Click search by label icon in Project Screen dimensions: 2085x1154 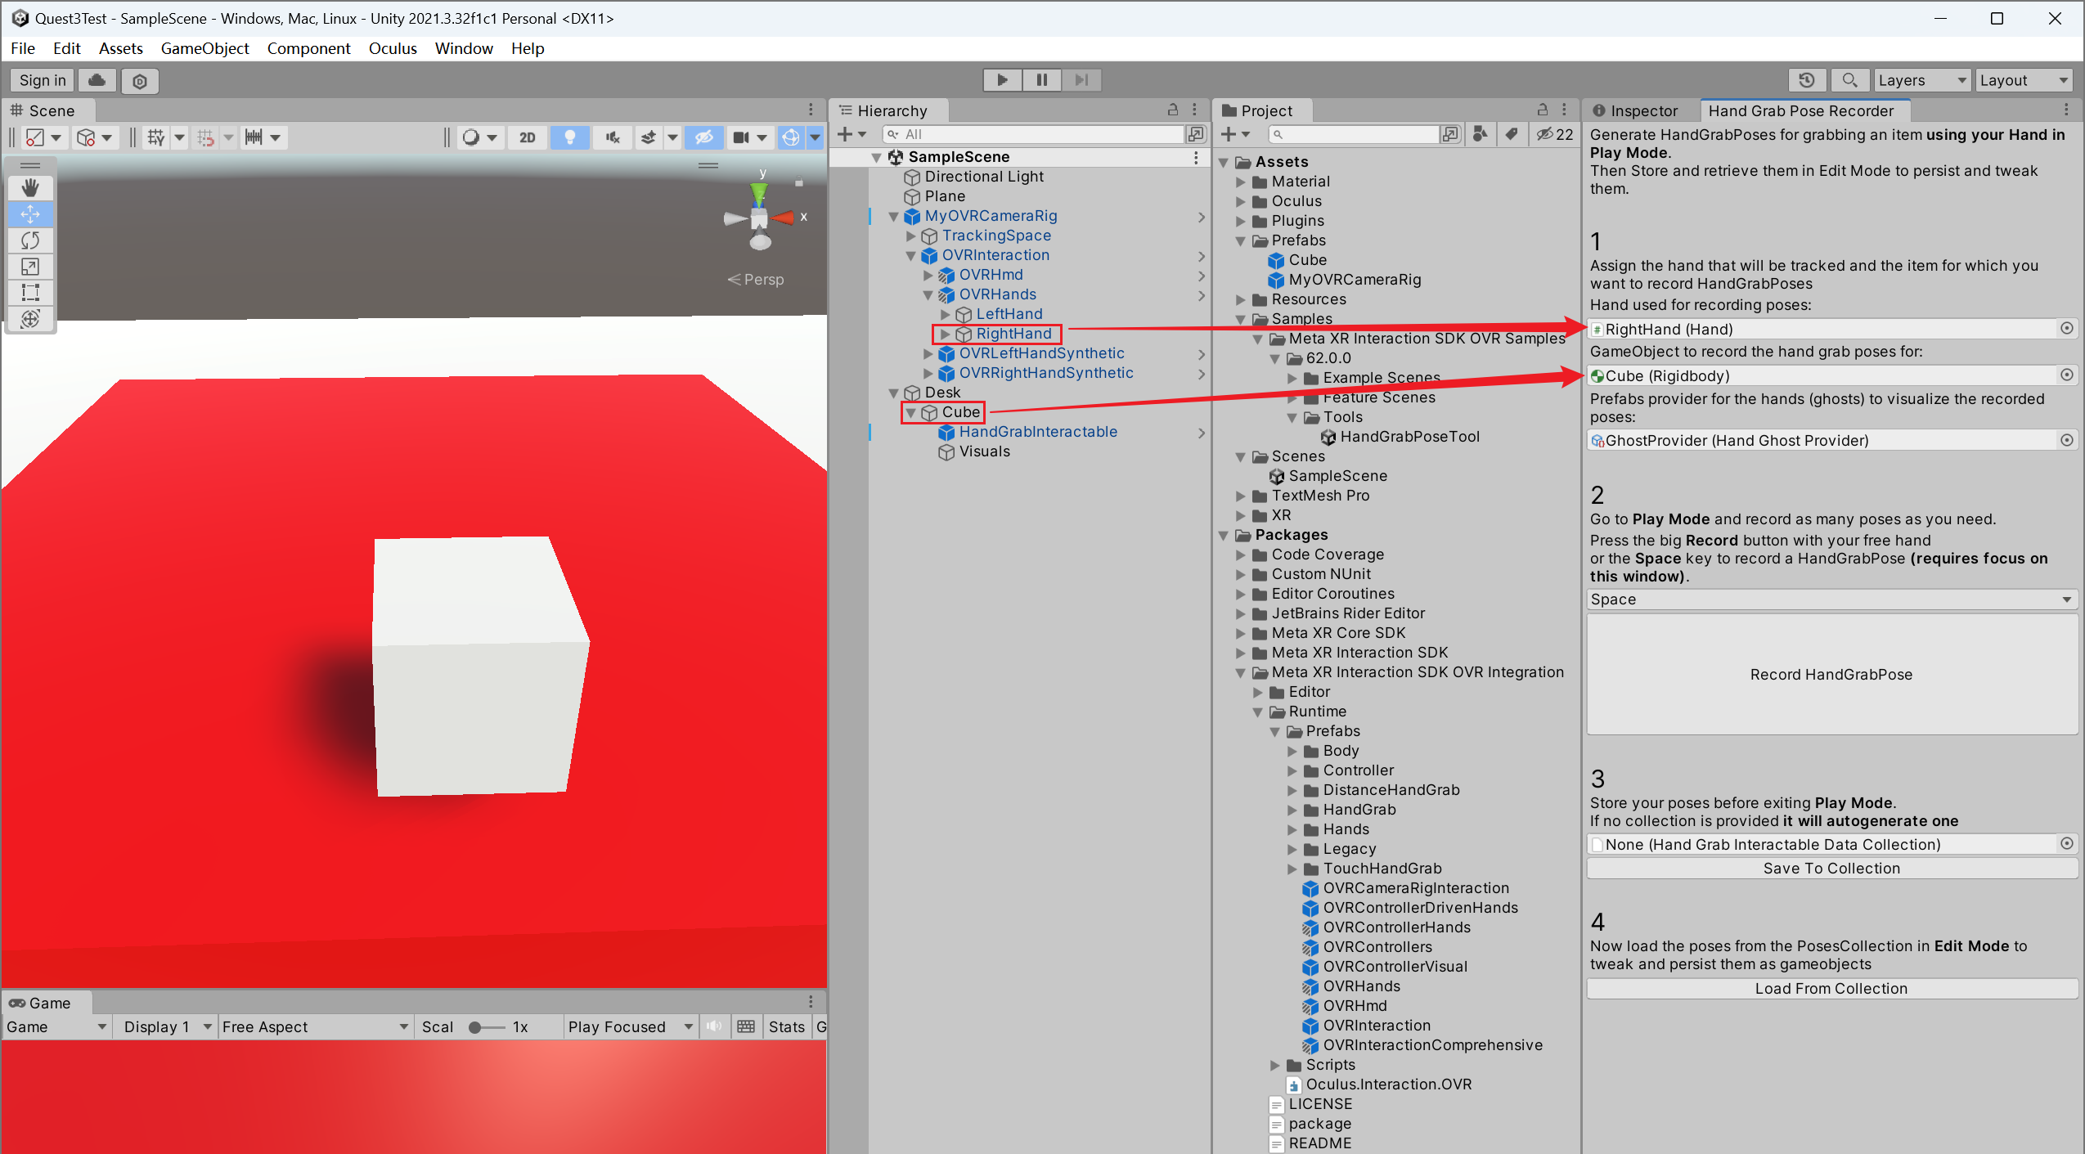[1511, 134]
